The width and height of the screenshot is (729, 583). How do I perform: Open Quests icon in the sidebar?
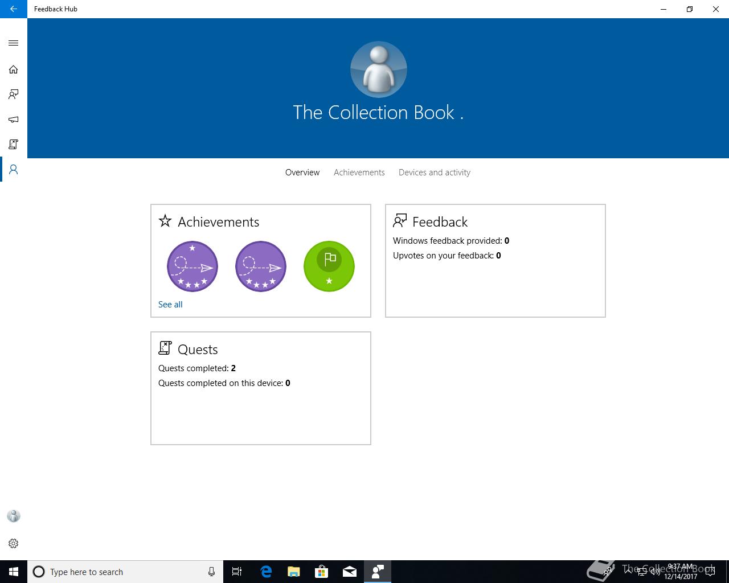point(13,145)
